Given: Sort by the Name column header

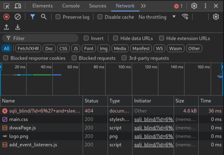Looking at the screenshot, I should [x=41, y=101].
